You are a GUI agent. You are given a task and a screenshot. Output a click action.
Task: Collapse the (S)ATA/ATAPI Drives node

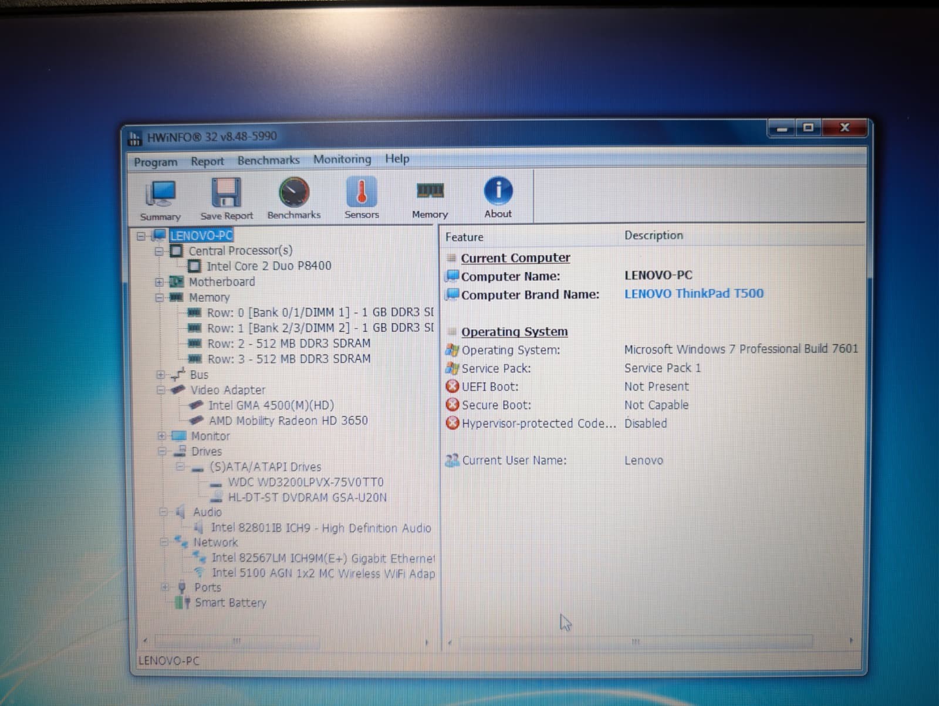[181, 467]
